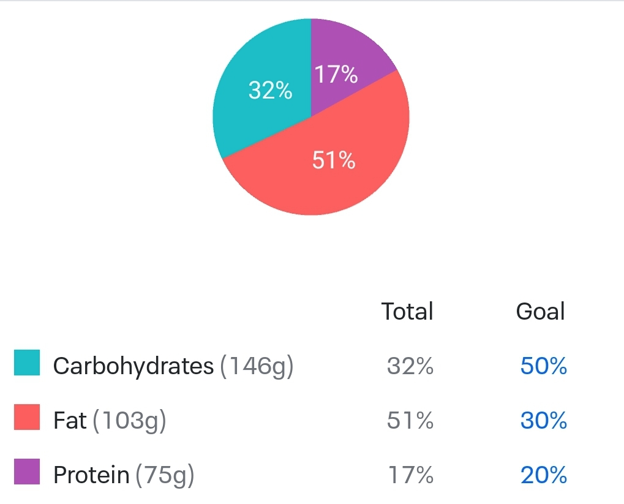Viewport: 624px width, 504px height.
Task: Tap the purple Protein legend swatch
Action: coord(27,472)
